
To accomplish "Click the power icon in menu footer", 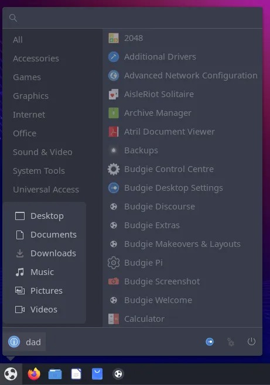I will click(x=251, y=342).
